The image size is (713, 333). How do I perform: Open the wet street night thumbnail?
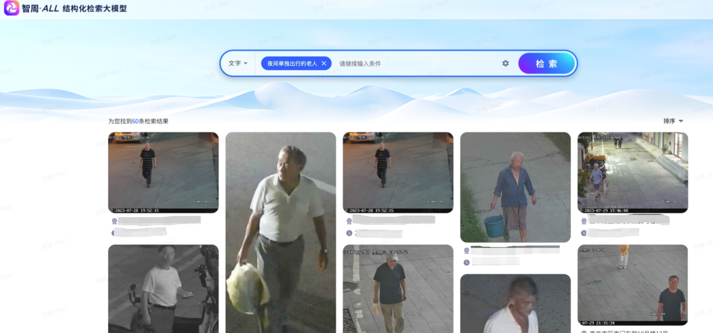coord(632,172)
